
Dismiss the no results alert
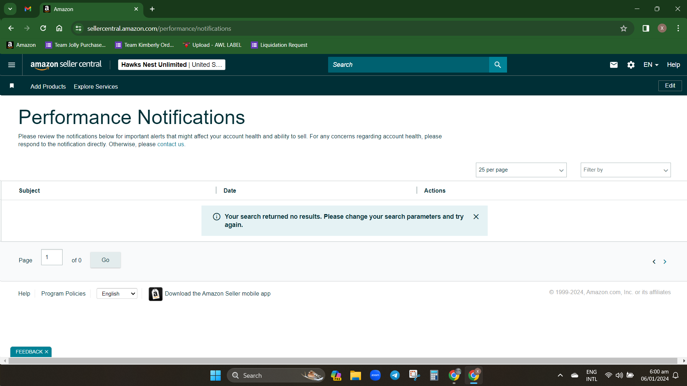pyautogui.click(x=476, y=217)
